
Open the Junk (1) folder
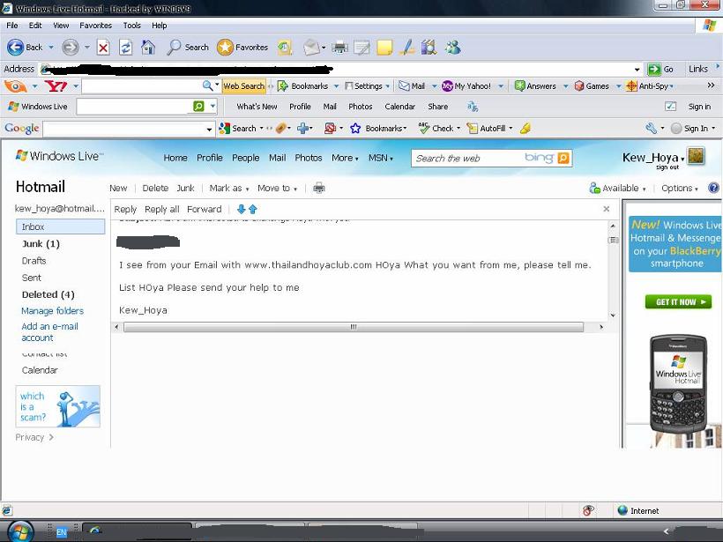point(41,244)
